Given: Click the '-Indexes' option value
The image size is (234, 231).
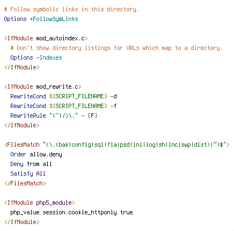Looking at the screenshot, I should pyautogui.click(x=49, y=57).
